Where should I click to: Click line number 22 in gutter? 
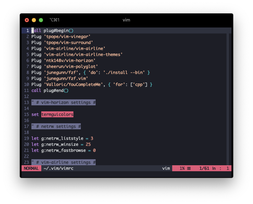point(26,156)
